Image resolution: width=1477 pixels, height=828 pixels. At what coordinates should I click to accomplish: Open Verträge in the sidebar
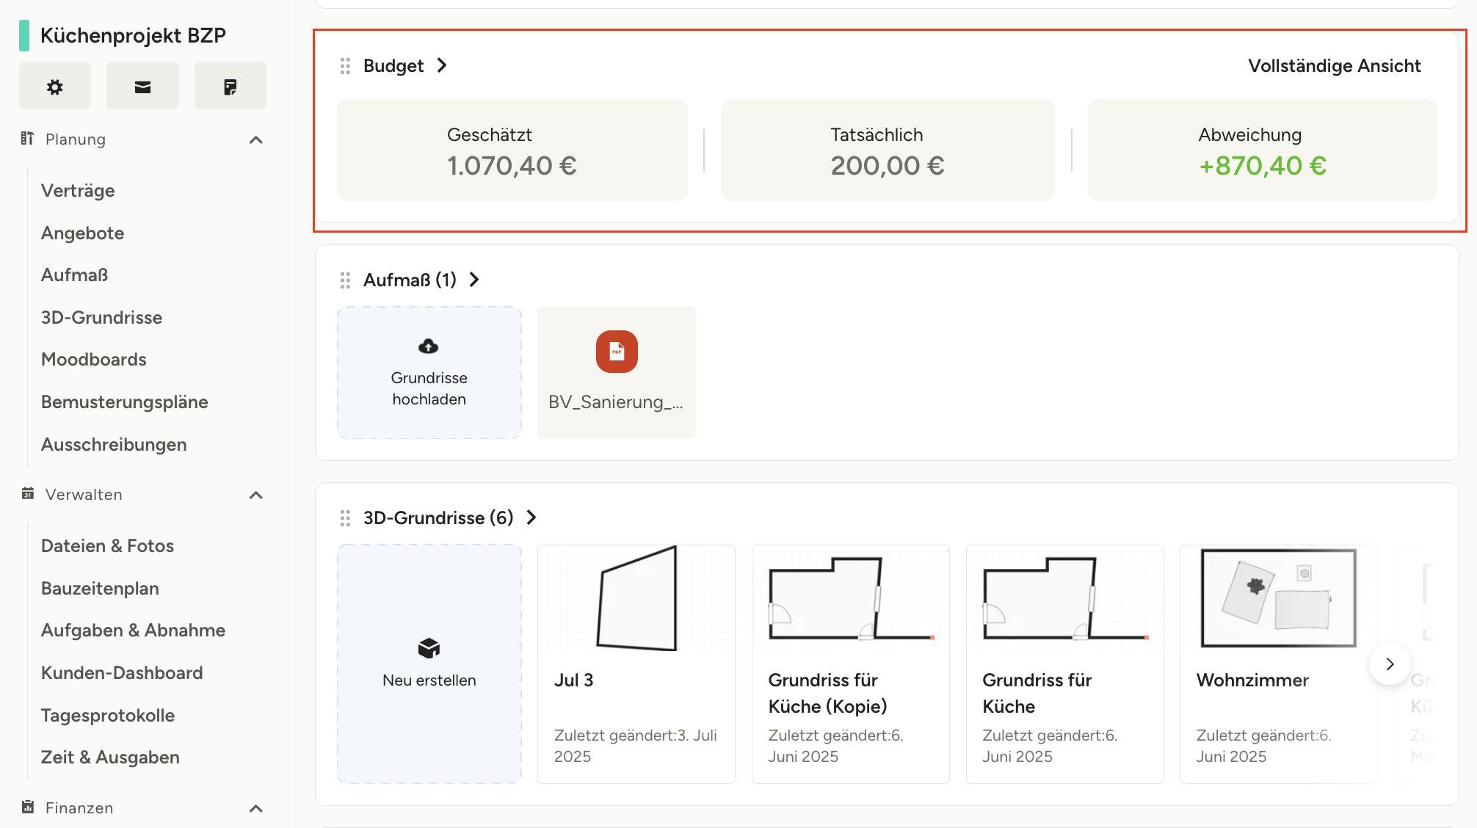(78, 191)
